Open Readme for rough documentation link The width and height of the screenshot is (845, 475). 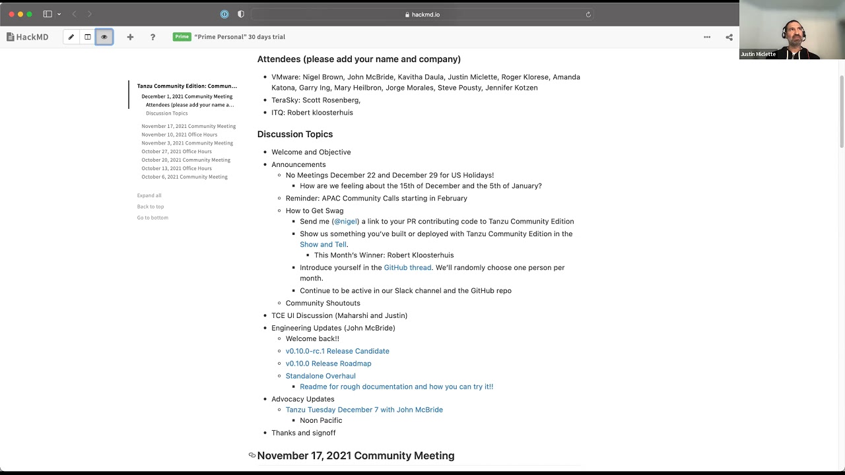click(x=396, y=387)
